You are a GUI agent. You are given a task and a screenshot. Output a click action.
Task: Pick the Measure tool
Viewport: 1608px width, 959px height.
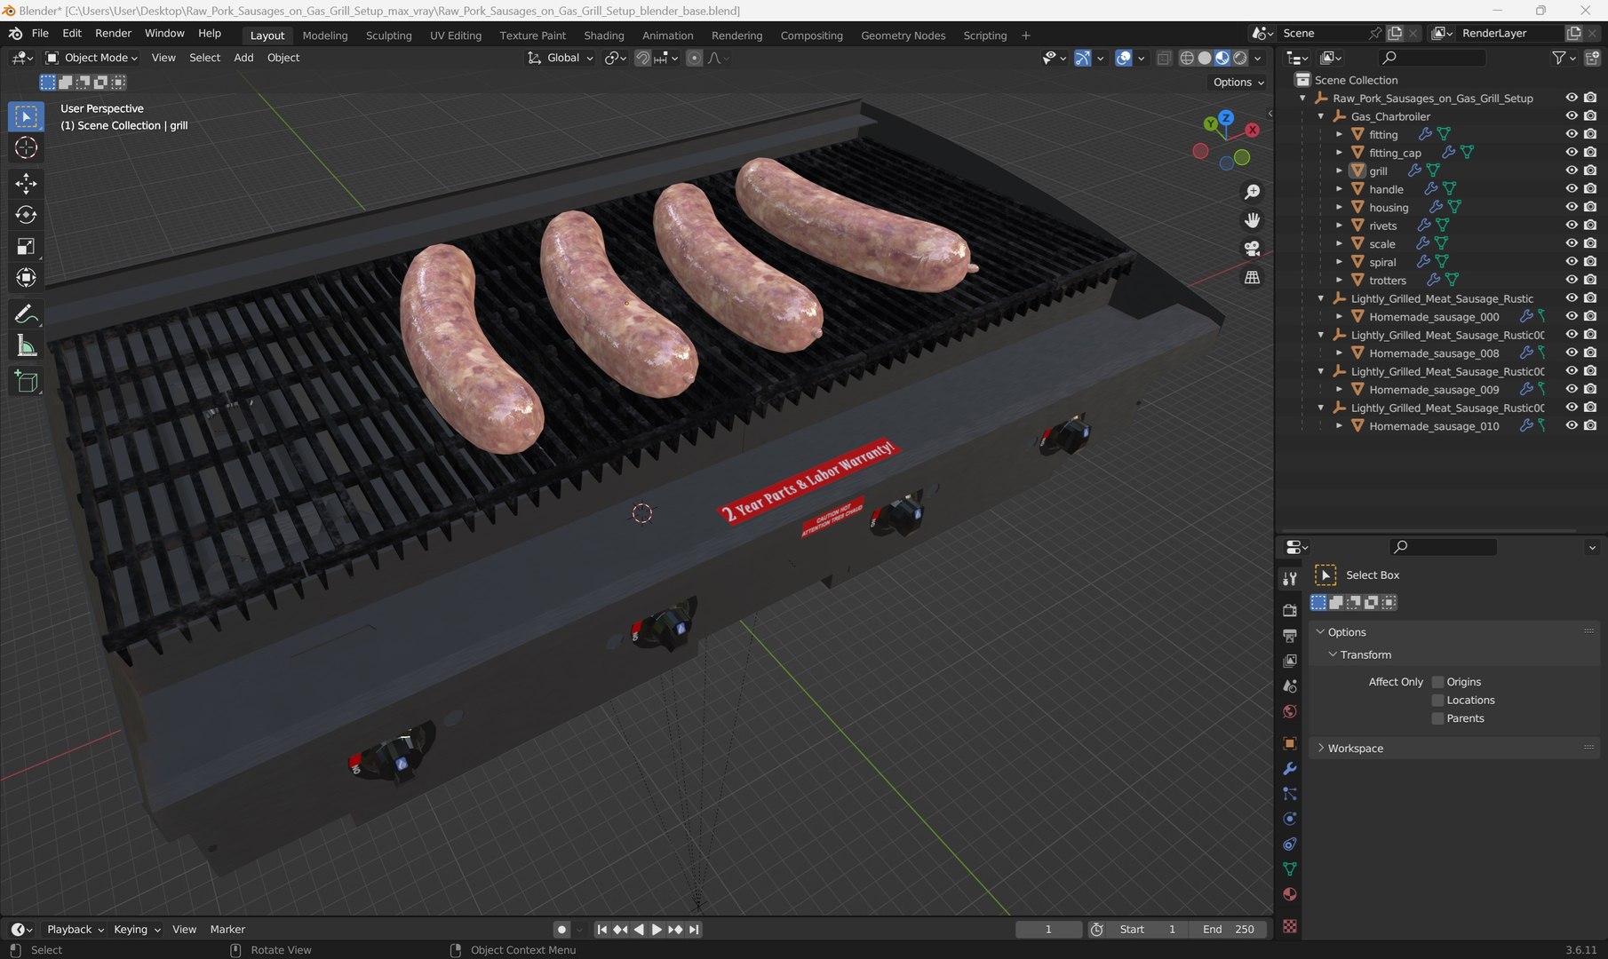point(26,345)
